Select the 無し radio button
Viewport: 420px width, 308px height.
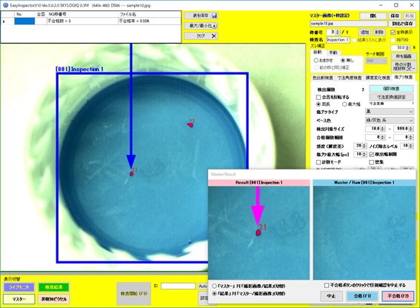343,60
